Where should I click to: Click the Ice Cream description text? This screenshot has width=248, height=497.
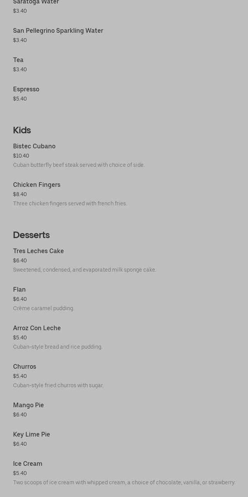[124, 482]
